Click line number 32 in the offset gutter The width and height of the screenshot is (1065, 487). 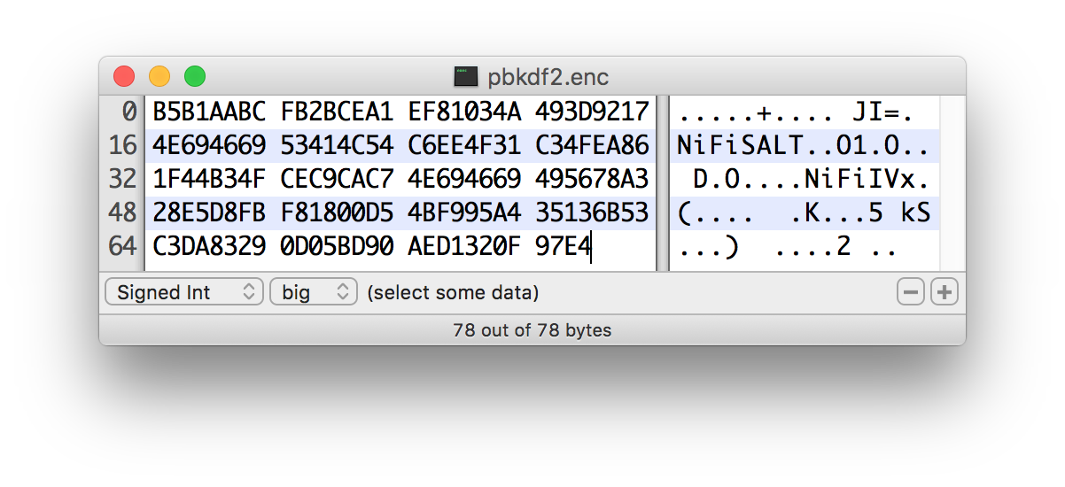pyautogui.click(x=122, y=179)
